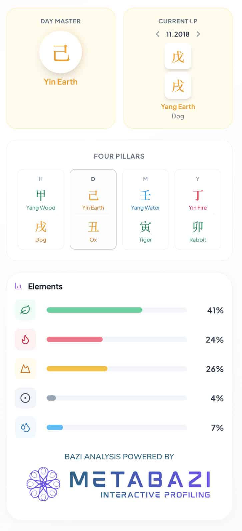Click the upper Yang Earth stem tile
The height and width of the screenshot is (531, 242).
[x=178, y=56]
